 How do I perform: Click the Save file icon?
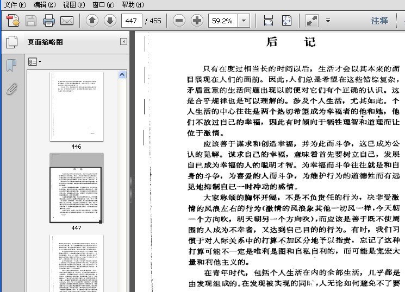coord(31,21)
